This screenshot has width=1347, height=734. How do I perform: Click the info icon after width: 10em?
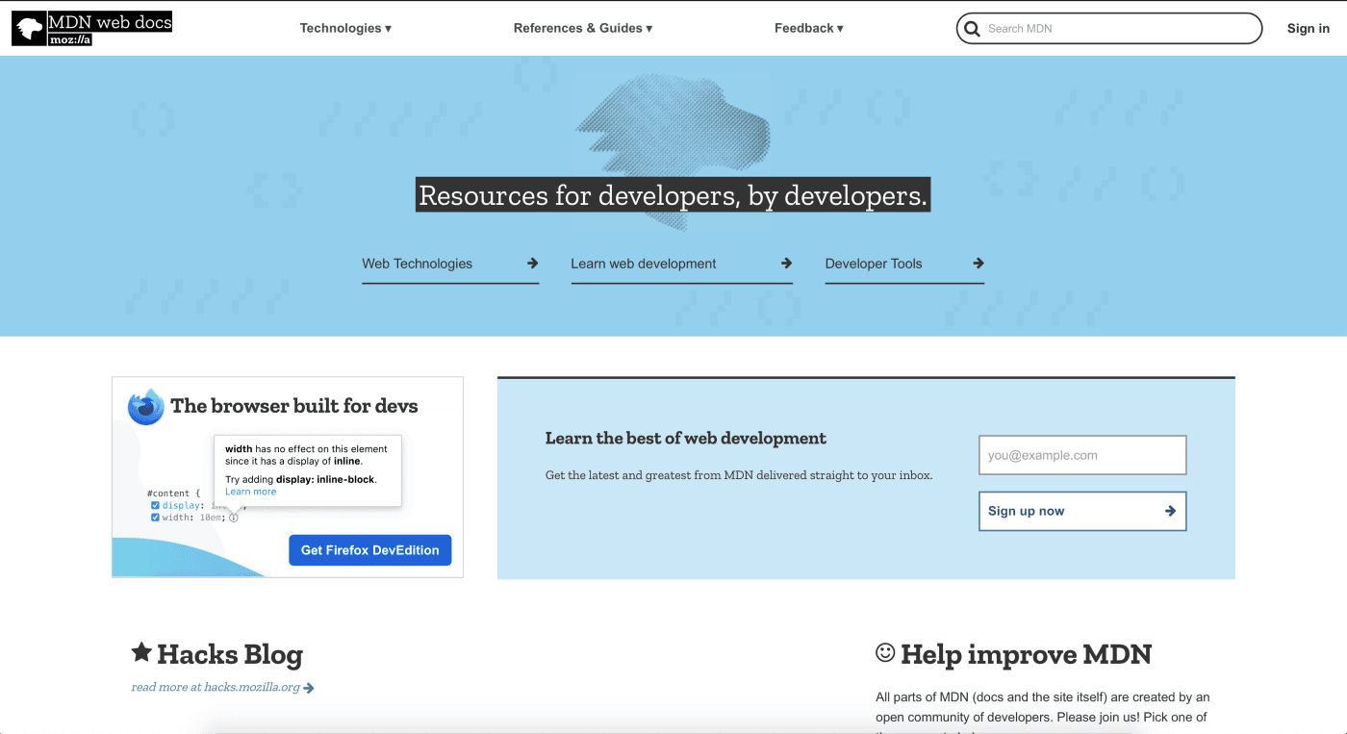click(x=234, y=518)
